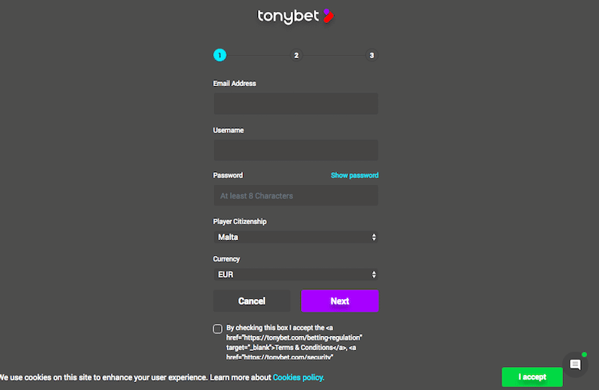Click the Username field label
This screenshot has height=390, width=599.
pos(228,130)
